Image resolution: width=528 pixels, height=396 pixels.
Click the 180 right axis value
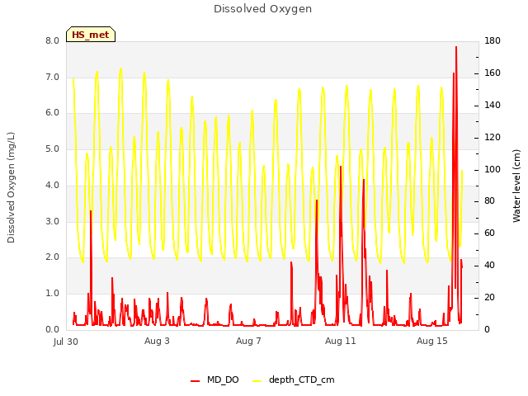[x=493, y=40]
